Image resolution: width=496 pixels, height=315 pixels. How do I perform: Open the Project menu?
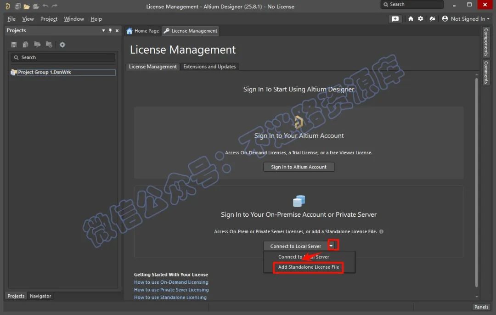[x=49, y=19]
